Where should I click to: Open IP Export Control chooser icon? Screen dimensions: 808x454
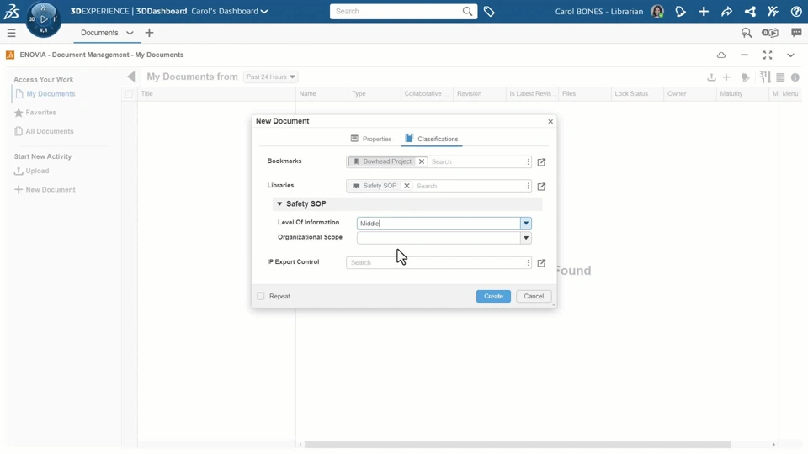tap(541, 263)
